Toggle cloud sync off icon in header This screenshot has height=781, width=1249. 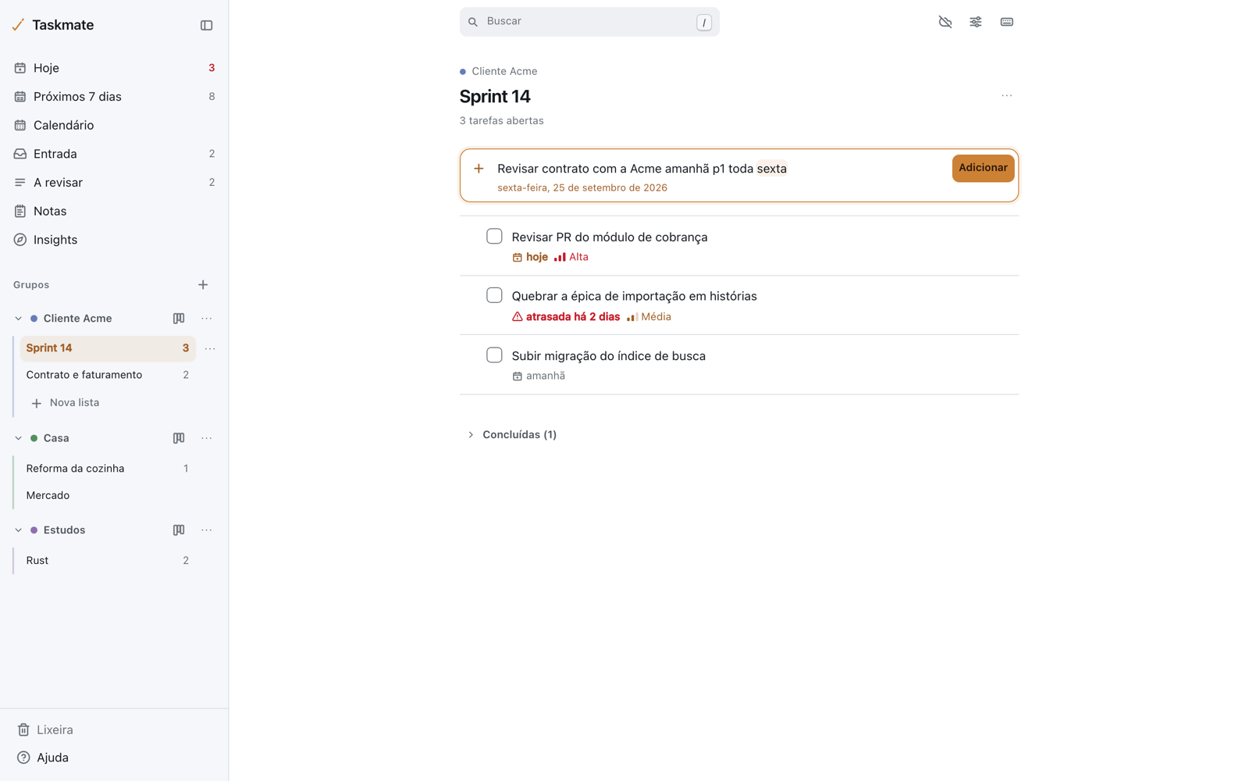tap(945, 22)
